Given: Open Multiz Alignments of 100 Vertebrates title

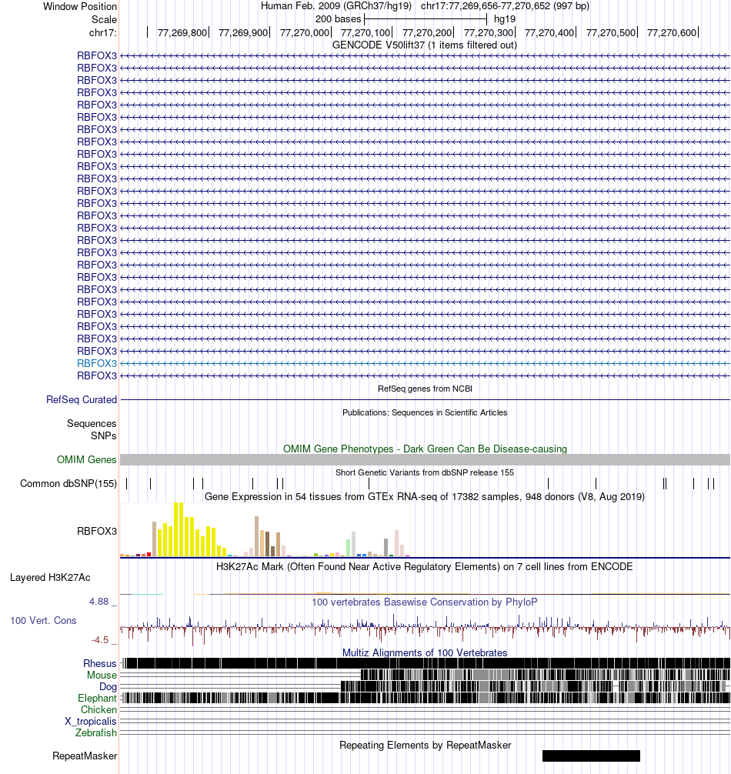Looking at the screenshot, I should 425,652.
